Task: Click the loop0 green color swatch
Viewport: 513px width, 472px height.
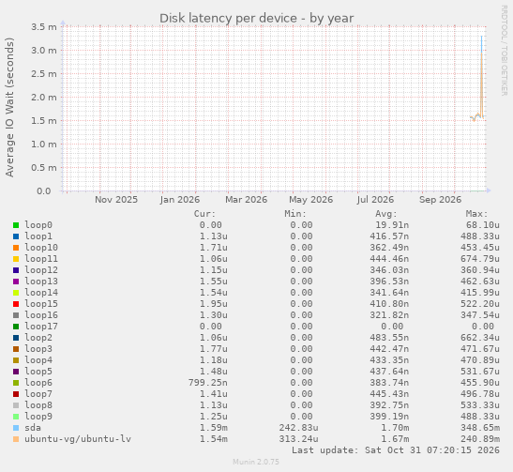Action: [x=16, y=225]
